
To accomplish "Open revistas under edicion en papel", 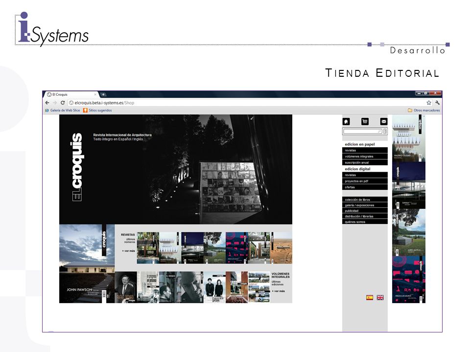I will (x=365, y=150).
